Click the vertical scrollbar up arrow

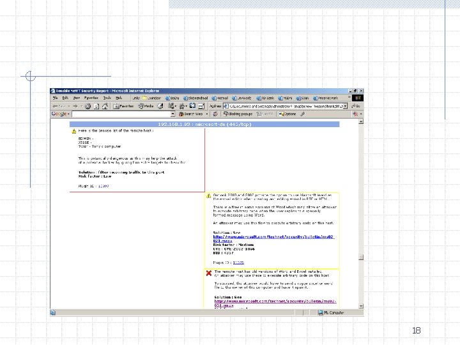click(361, 121)
